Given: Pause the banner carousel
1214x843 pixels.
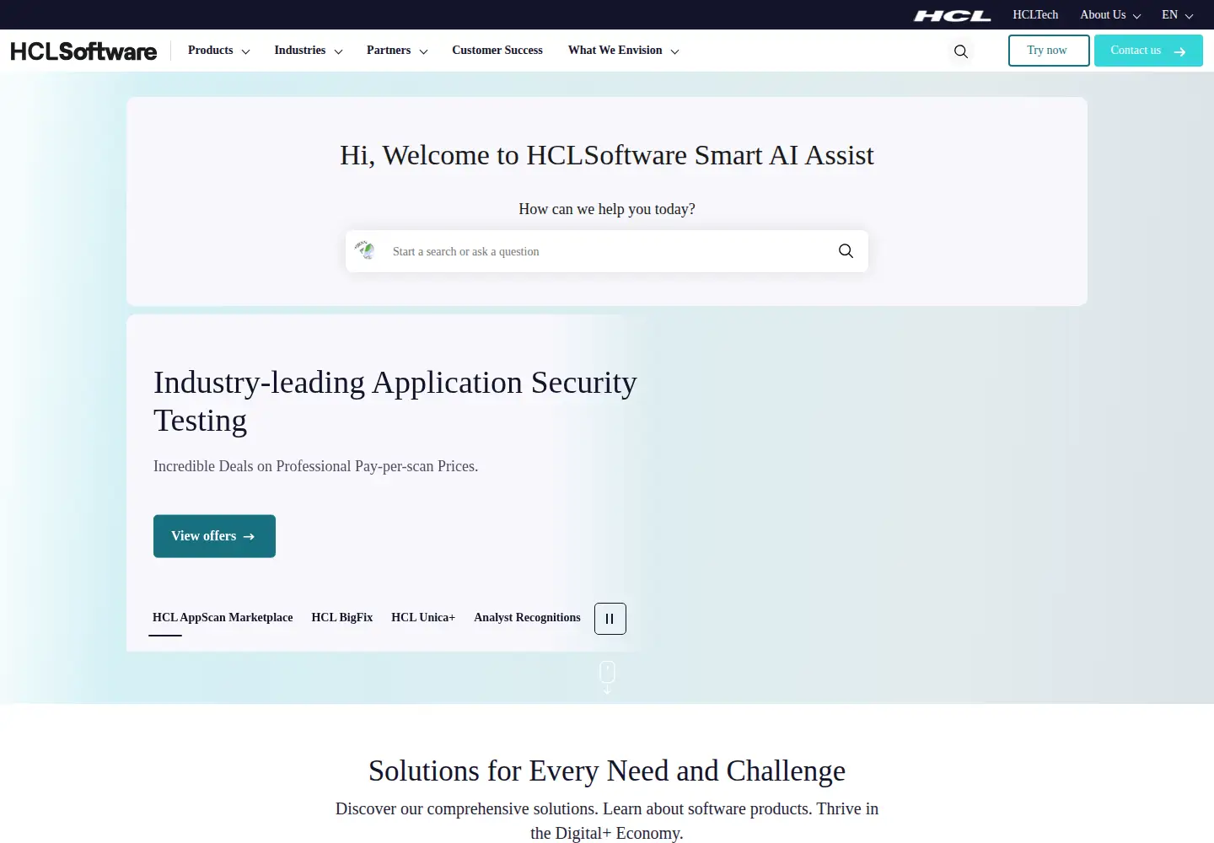Looking at the screenshot, I should tap(610, 619).
